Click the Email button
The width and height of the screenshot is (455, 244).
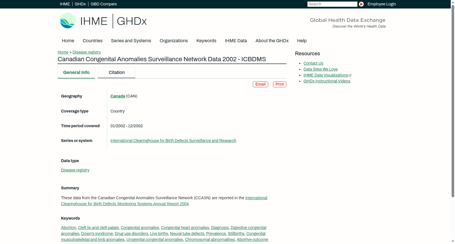click(x=260, y=84)
